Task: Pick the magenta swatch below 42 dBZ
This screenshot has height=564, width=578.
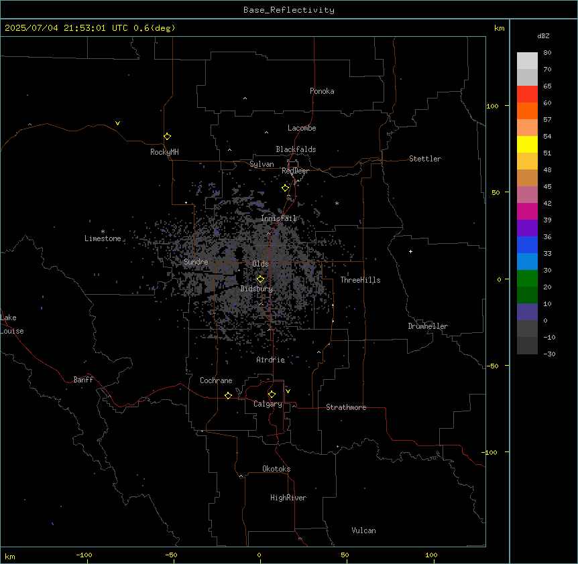Action: pyautogui.click(x=527, y=211)
